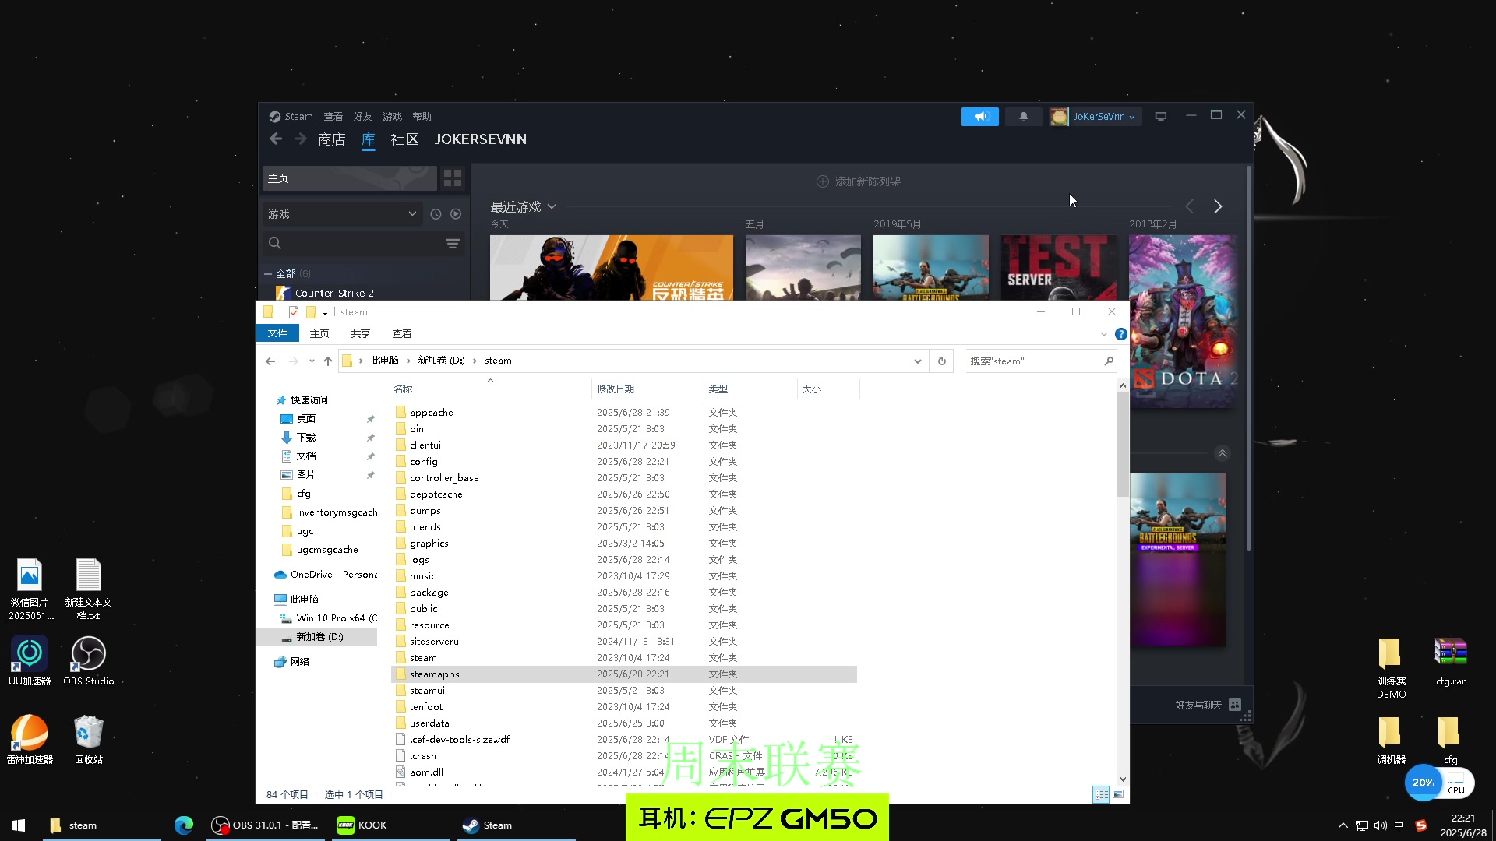1496x841 pixels.
Task: Switch Steam library to grid collections view
Action: 452,178
